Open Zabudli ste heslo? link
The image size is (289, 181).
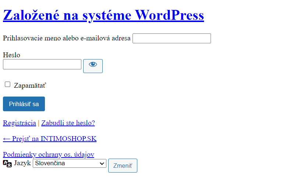coord(68,123)
